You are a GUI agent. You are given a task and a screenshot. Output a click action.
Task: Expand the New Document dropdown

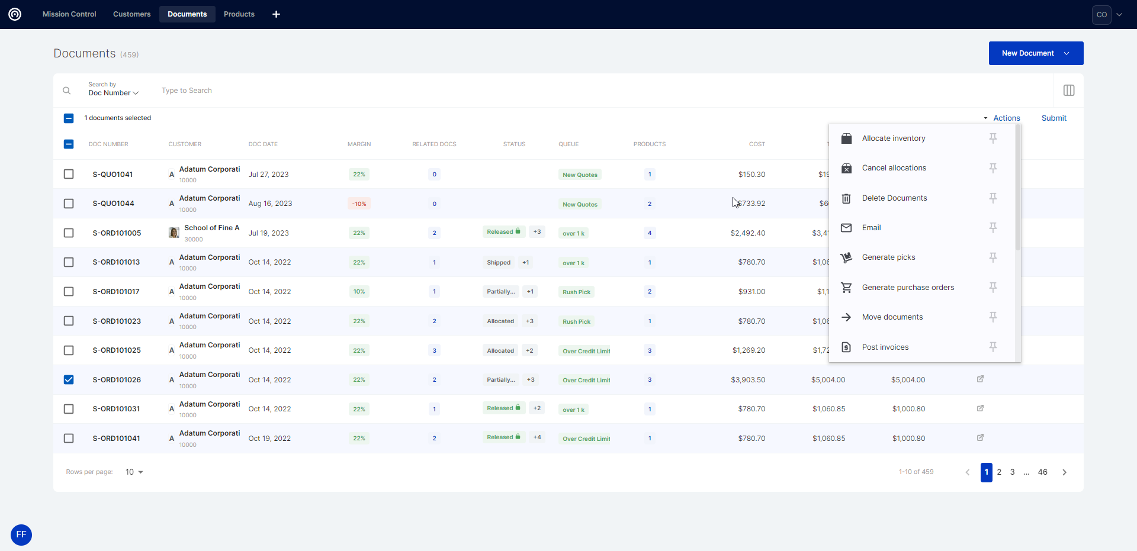(1067, 53)
